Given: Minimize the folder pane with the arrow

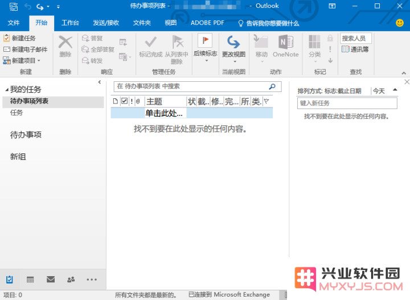Looking at the screenshot, I should 99,82.
